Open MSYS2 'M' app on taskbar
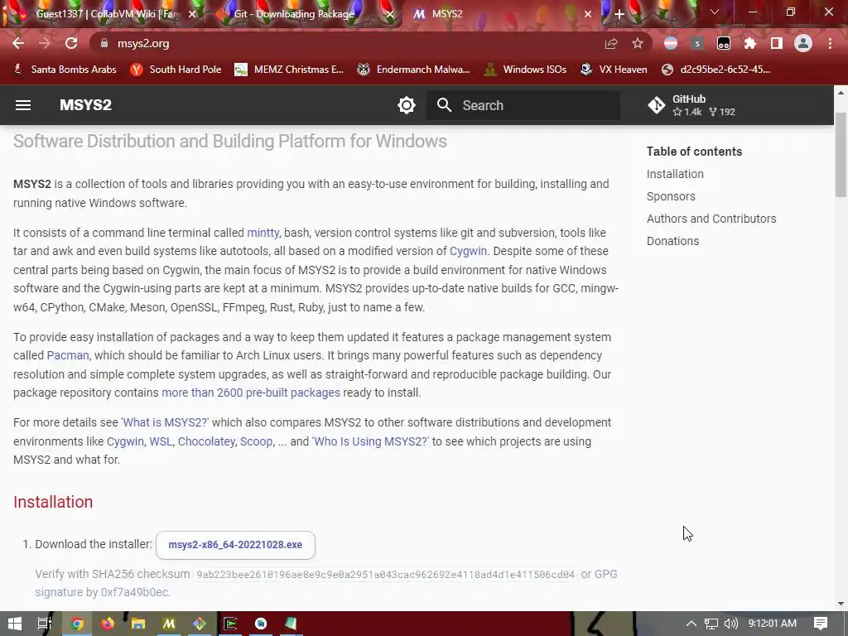 point(169,624)
